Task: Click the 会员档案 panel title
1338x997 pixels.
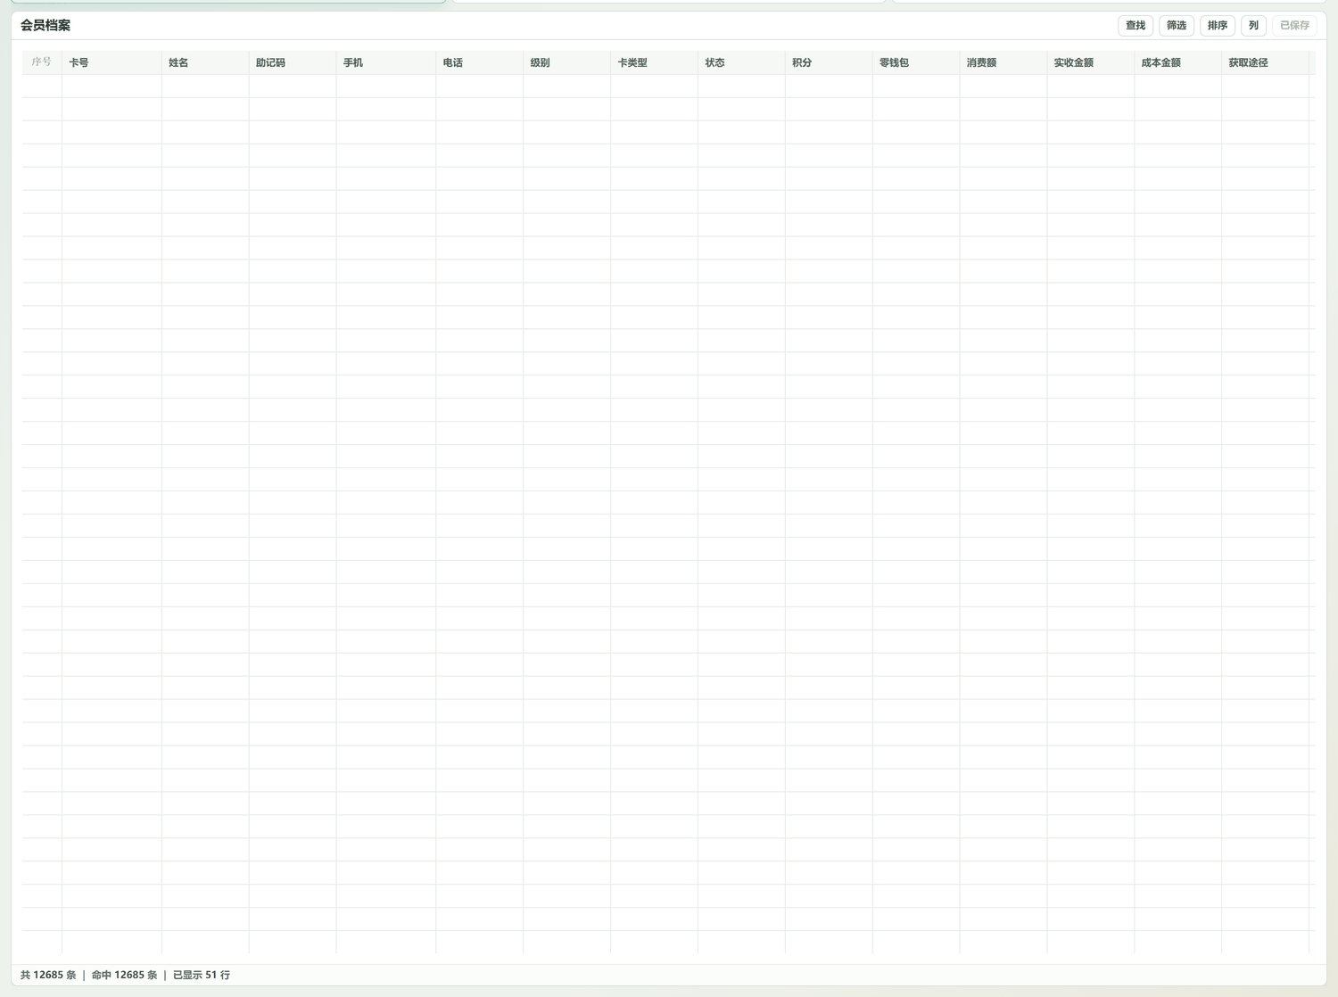Action: [45, 26]
